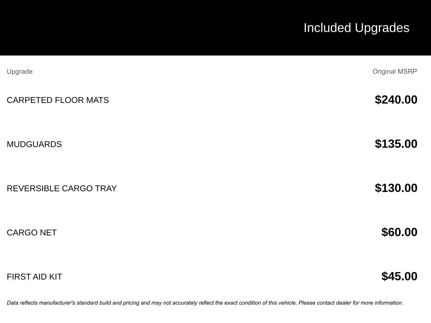Click the "MSRP" word in the column header

pyautogui.click(x=407, y=71)
